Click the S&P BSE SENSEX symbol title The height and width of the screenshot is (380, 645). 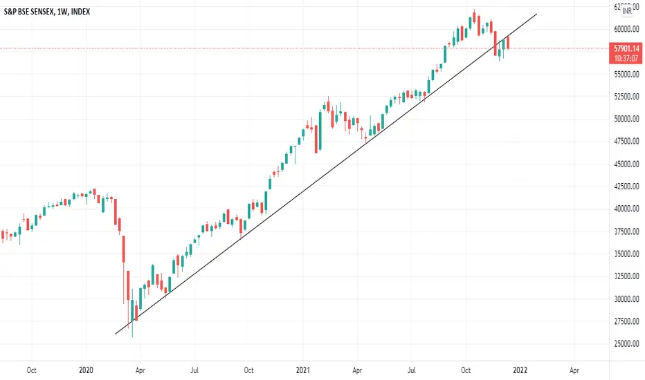coord(47,12)
